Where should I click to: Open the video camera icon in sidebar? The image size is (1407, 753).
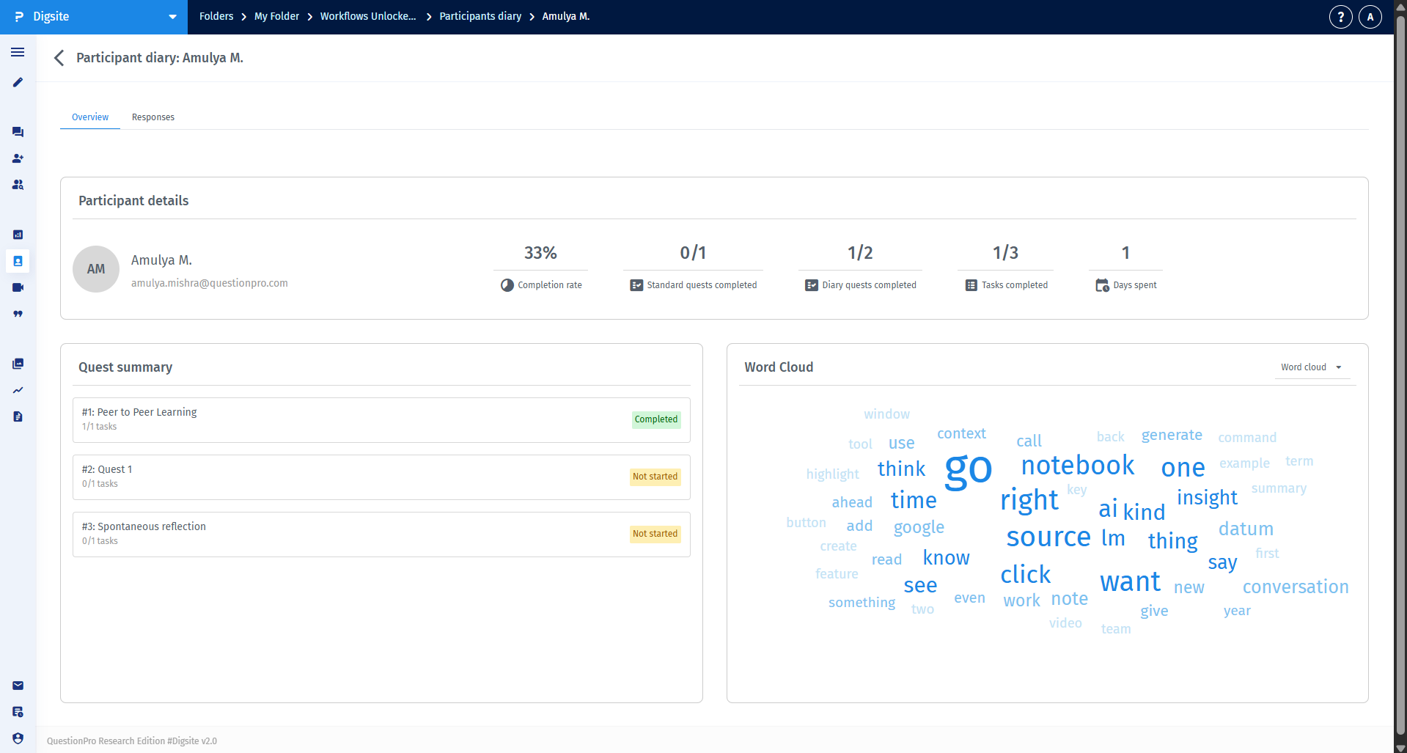[x=18, y=287]
